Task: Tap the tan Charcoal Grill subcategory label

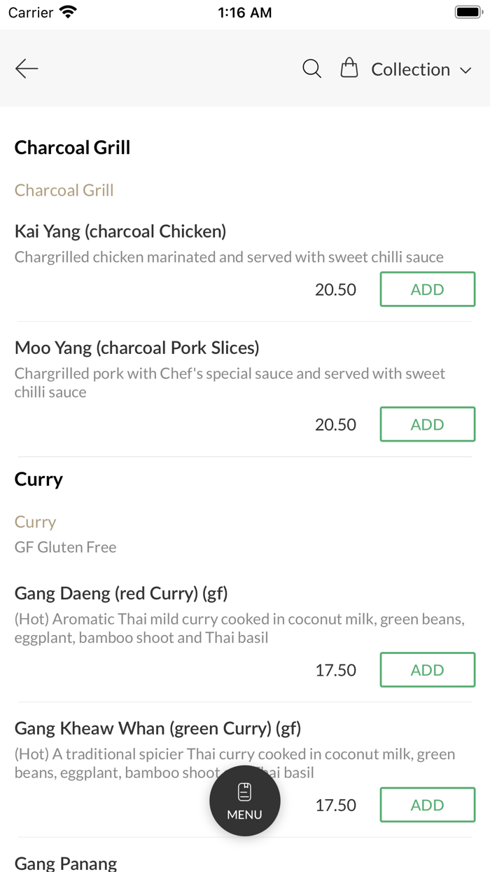Action: coord(64,190)
